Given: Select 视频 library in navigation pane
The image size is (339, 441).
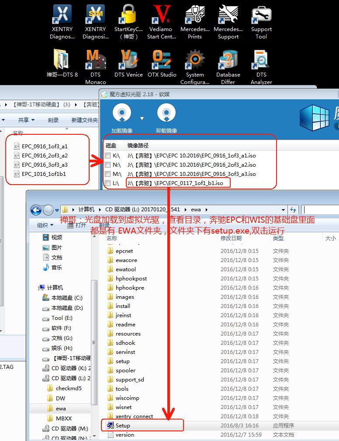Looking at the screenshot, I should coord(52,238).
